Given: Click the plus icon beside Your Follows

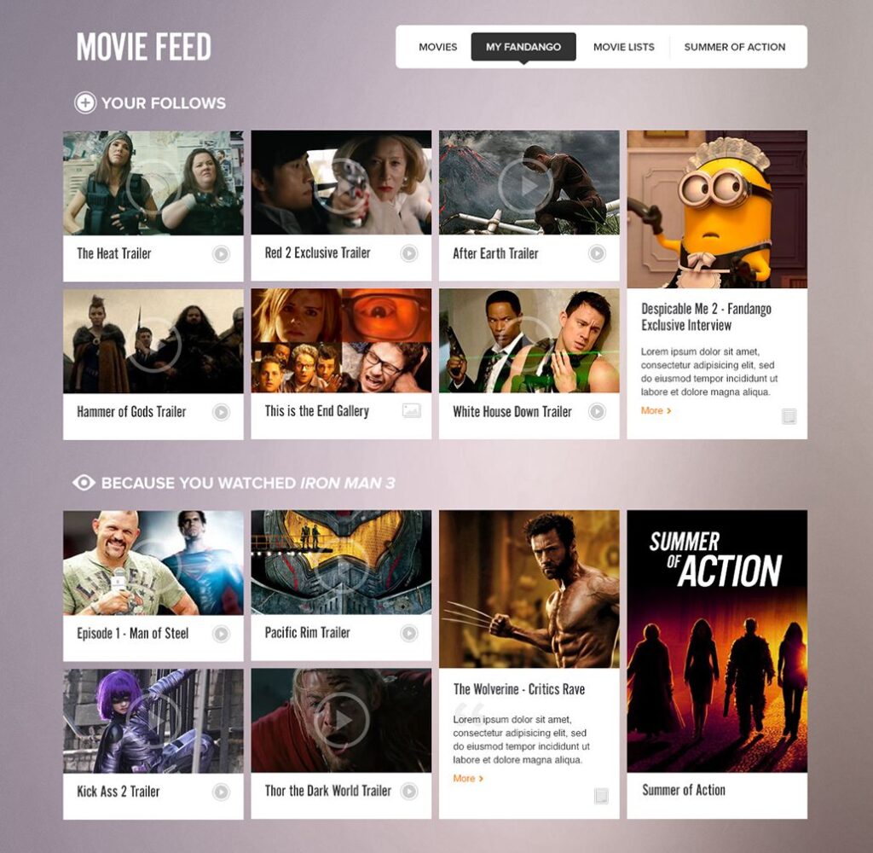Looking at the screenshot, I should [x=85, y=103].
